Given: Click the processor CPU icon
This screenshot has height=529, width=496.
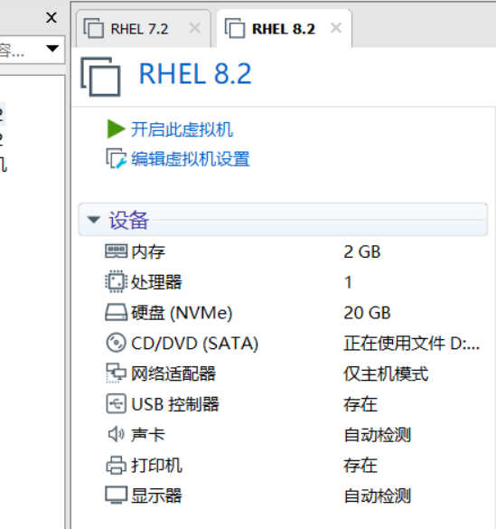Looking at the screenshot, I should [x=116, y=281].
